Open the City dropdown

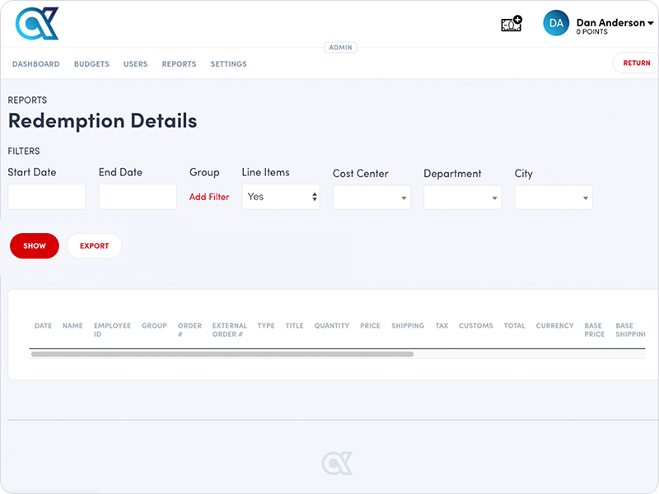(x=553, y=198)
